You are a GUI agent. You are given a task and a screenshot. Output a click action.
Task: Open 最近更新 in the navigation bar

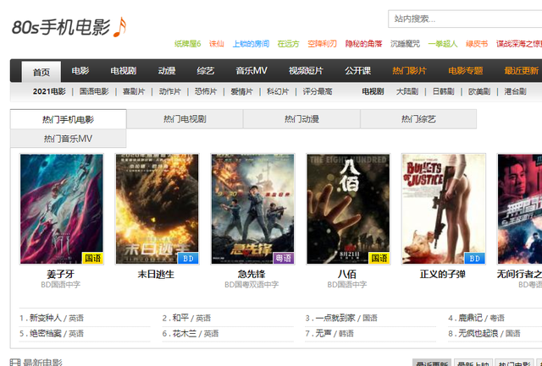tap(522, 71)
